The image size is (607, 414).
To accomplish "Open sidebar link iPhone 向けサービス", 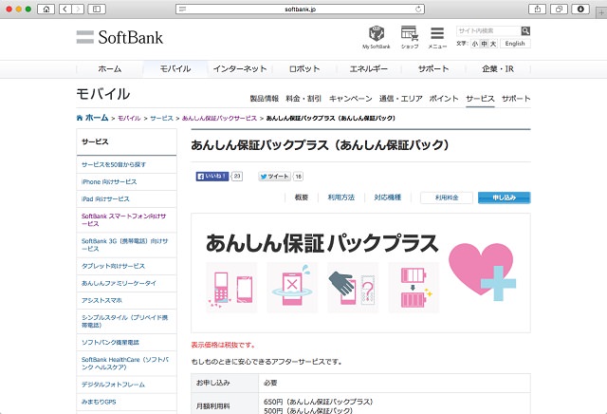I will (x=109, y=181).
